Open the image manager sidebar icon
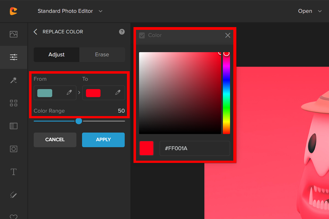 (13, 34)
